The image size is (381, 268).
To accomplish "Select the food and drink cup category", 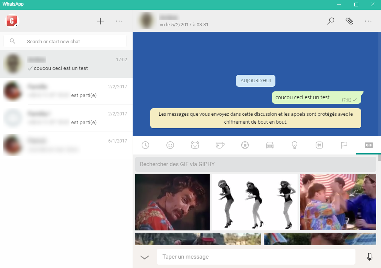I will pos(220,145).
